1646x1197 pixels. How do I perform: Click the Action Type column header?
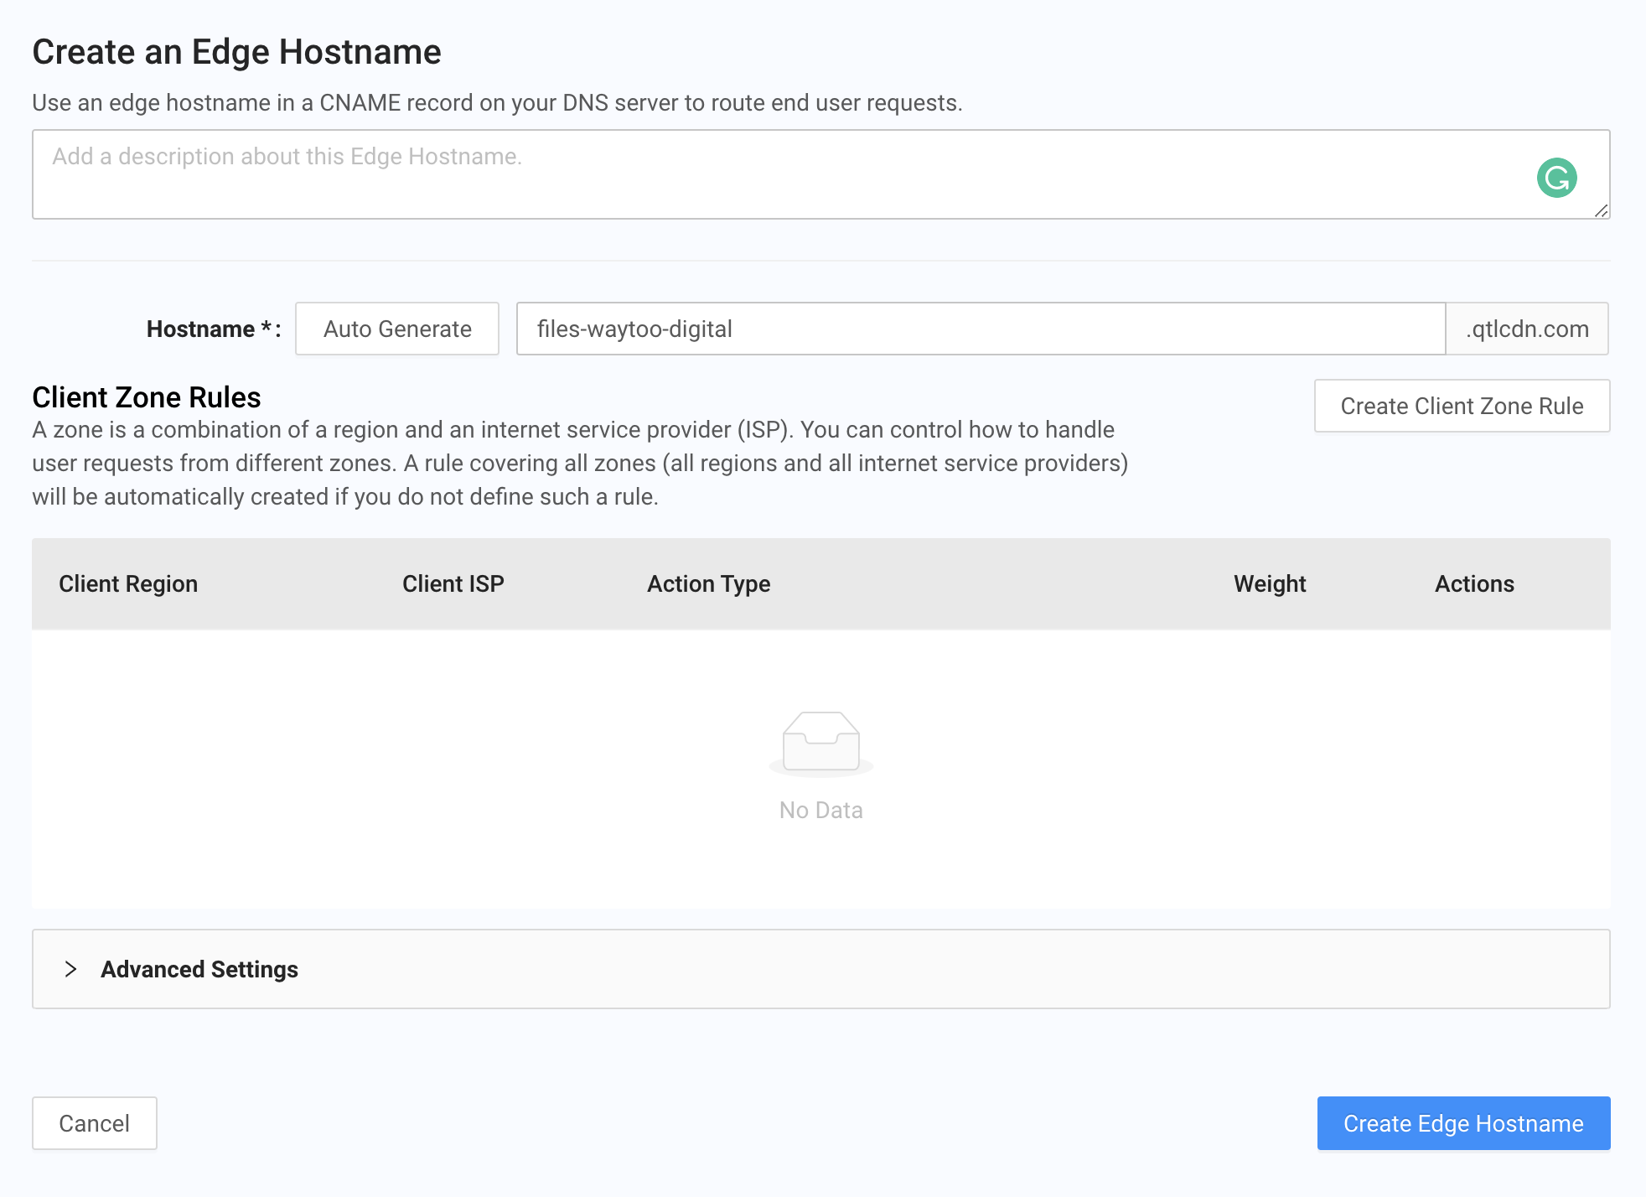pyautogui.click(x=709, y=583)
